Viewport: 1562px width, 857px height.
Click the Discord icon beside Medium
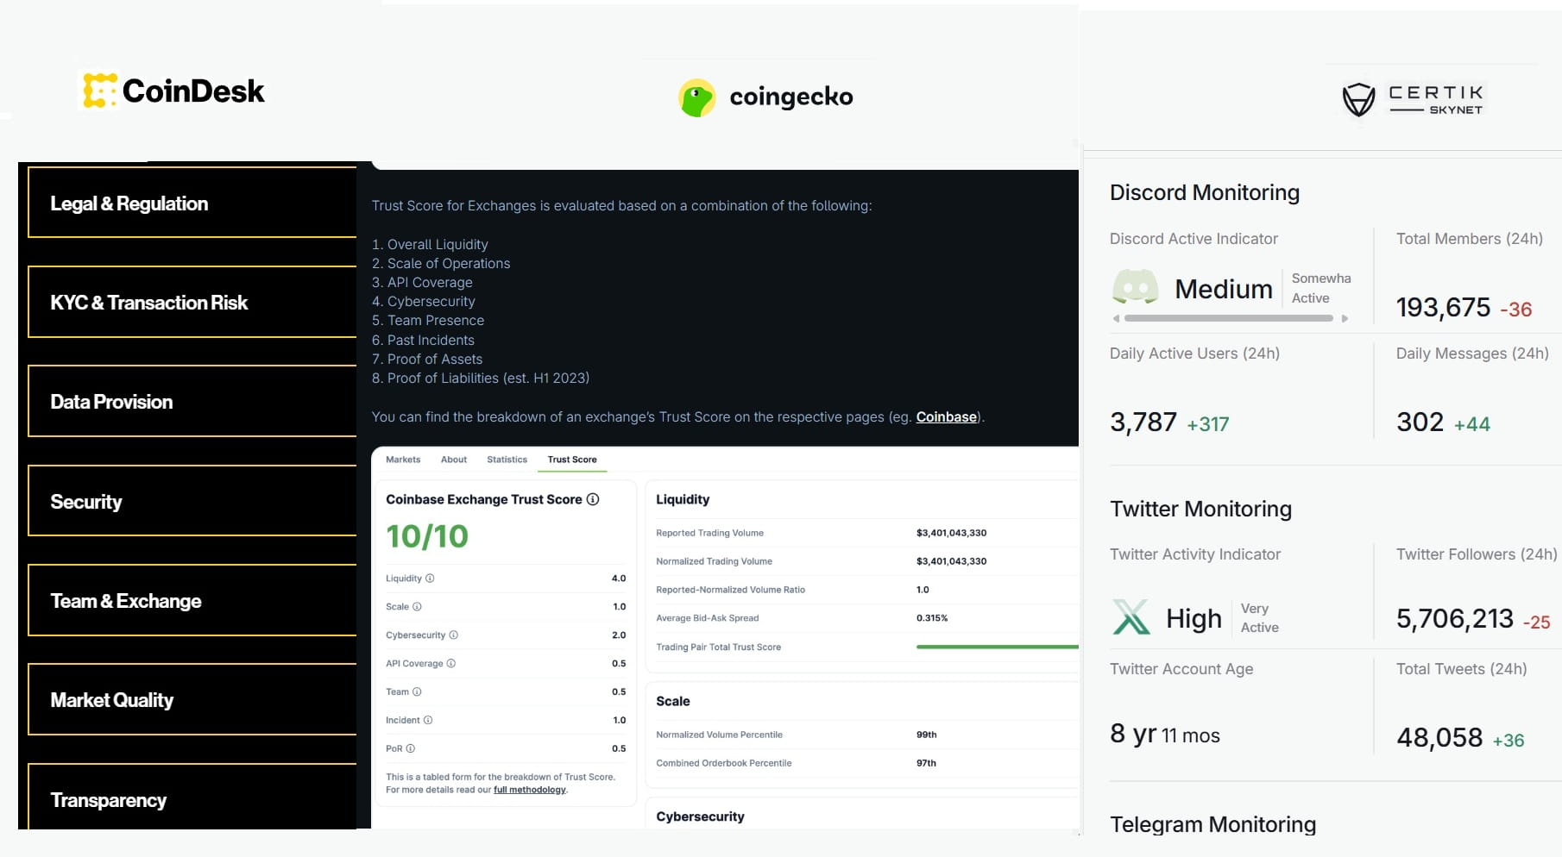(1135, 287)
